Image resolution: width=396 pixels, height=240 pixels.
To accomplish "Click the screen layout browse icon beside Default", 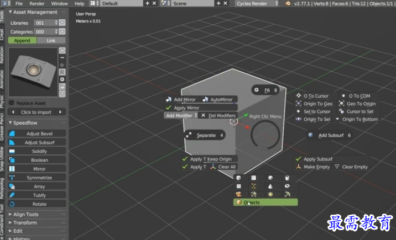I will tap(94, 3).
